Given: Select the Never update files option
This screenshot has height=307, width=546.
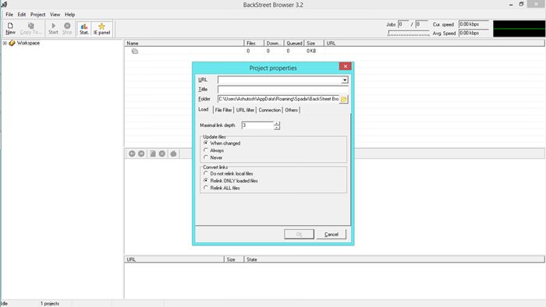Looking at the screenshot, I should [206, 157].
